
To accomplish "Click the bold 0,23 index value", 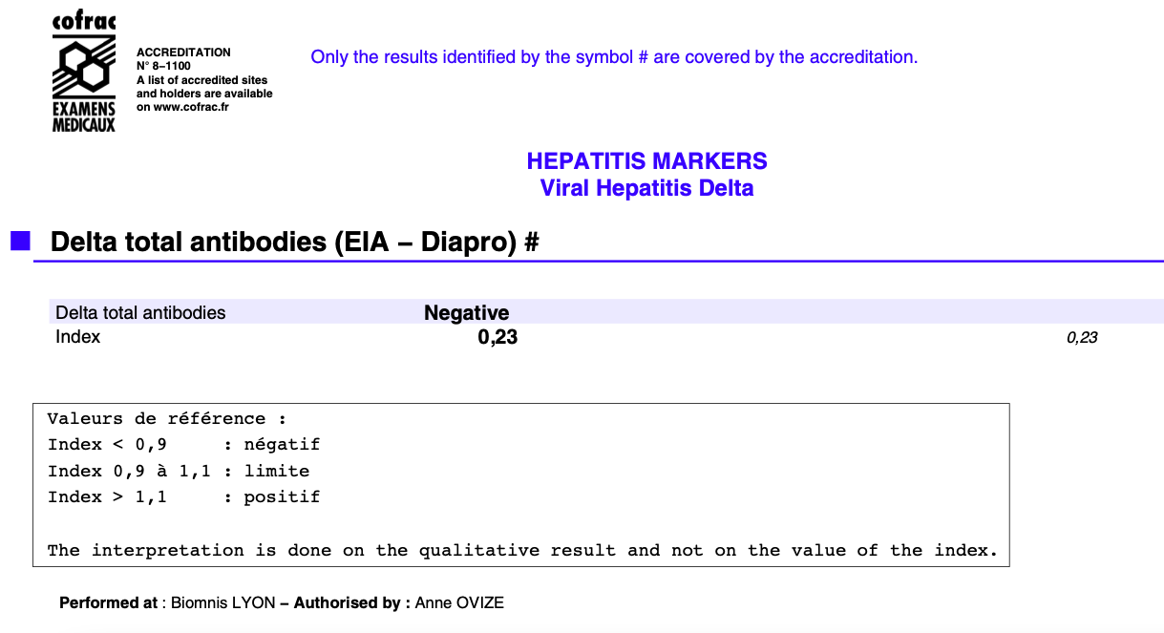I will [x=497, y=337].
